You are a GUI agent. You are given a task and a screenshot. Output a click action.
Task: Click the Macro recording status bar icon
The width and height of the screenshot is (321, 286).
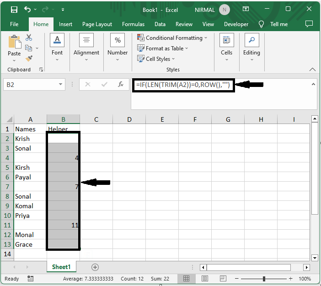pos(30,278)
